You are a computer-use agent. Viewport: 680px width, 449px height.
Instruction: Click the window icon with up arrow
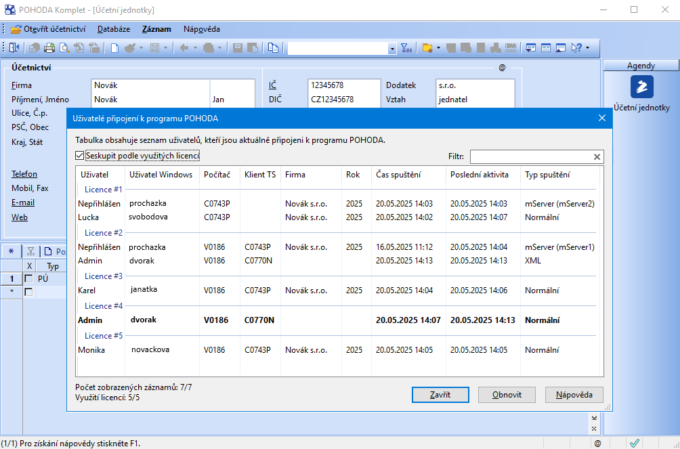pos(561,47)
